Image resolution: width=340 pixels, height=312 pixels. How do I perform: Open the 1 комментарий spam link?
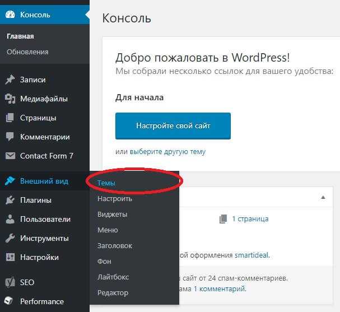coord(220,289)
